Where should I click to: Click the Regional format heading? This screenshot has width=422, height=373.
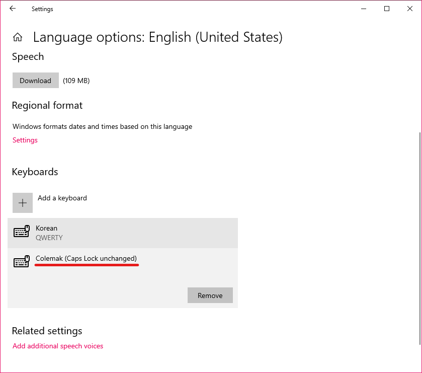point(47,105)
